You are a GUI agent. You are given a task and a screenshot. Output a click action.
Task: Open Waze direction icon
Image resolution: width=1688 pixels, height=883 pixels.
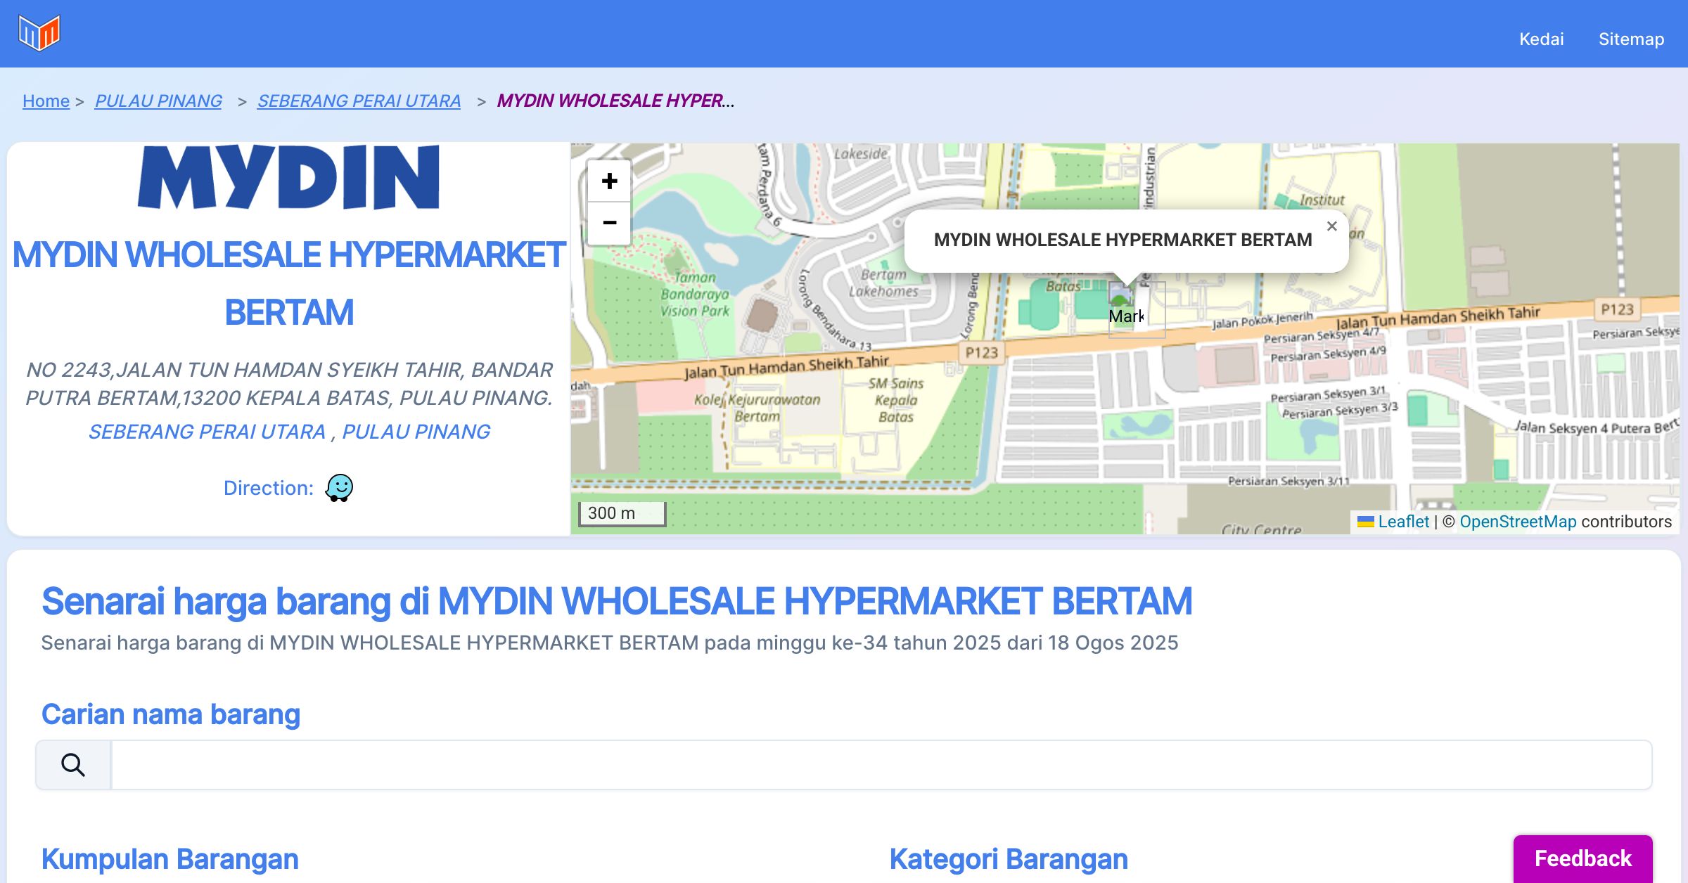click(x=339, y=488)
